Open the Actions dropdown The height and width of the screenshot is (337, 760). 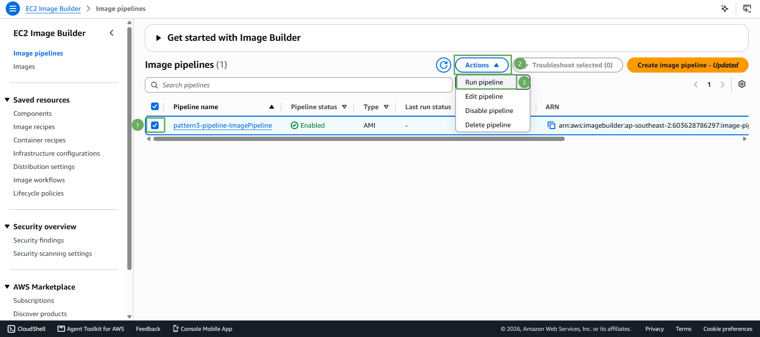482,65
